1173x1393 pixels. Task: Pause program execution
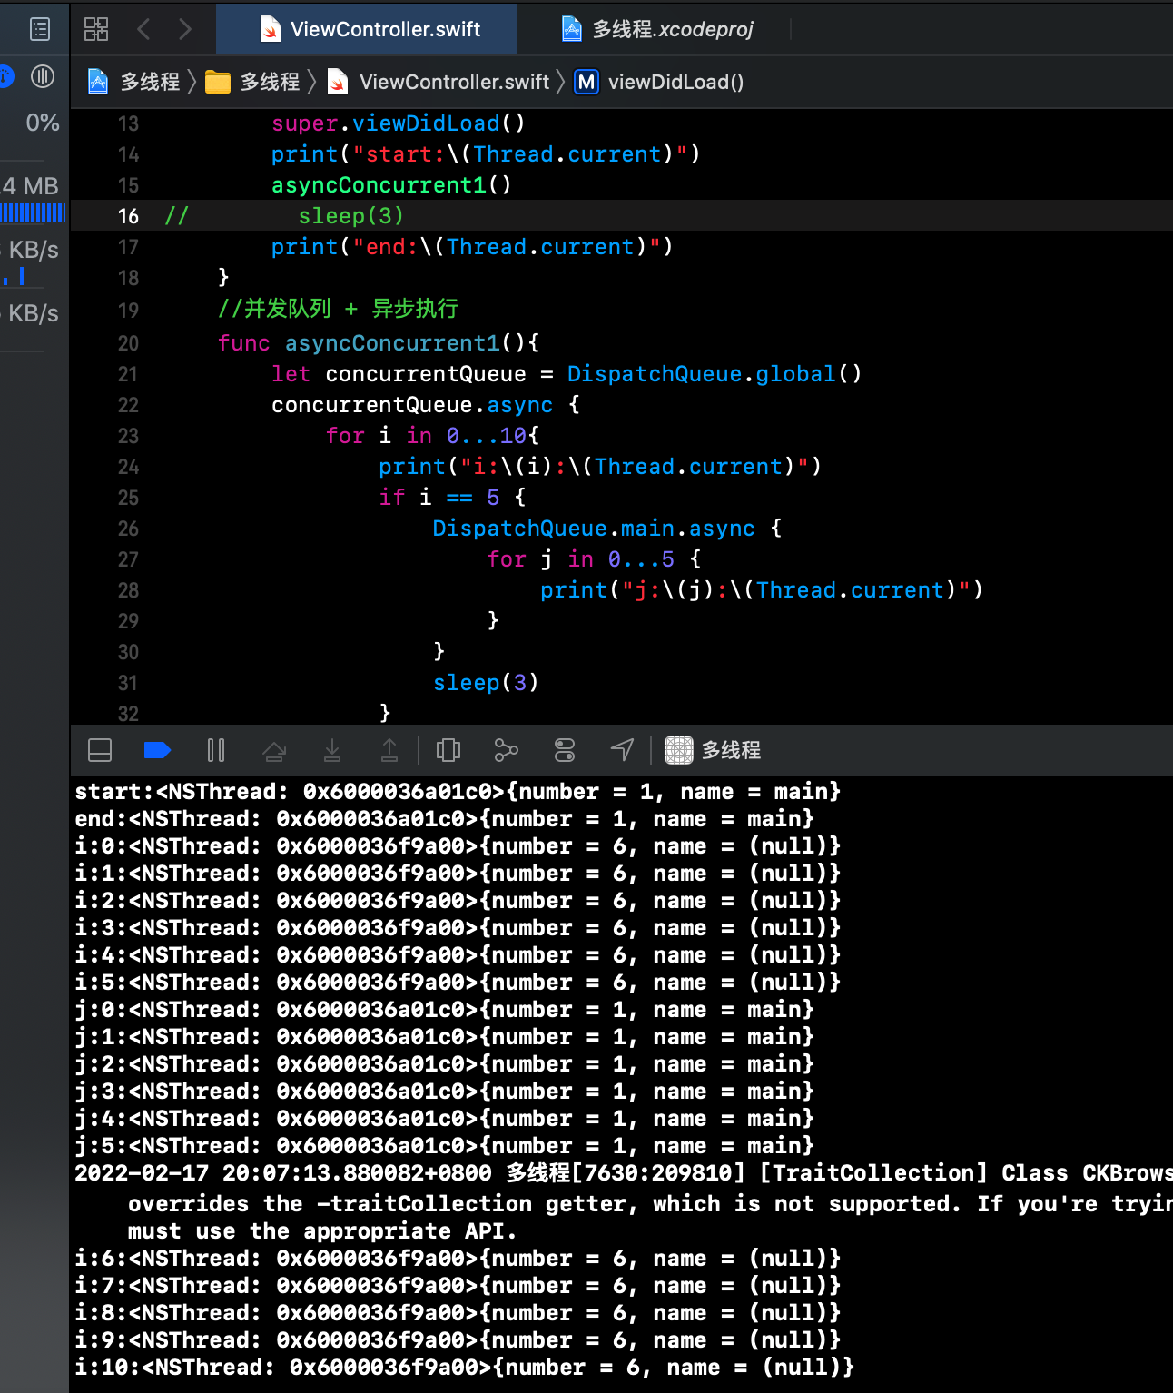[216, 750]
